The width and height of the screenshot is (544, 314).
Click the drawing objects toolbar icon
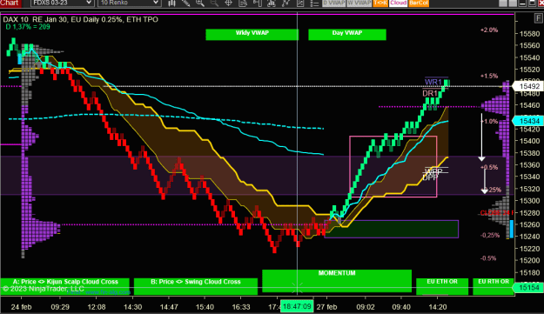tap(300, 3)
